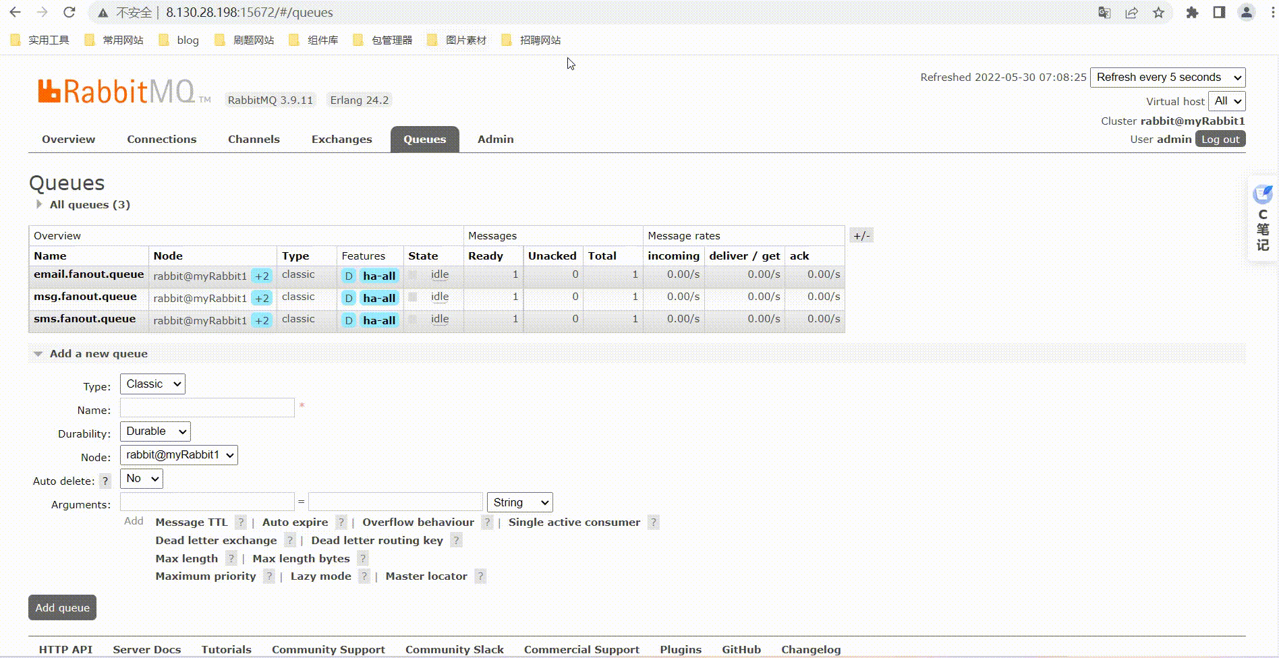Click the ha-all policy tag for msg.fanout.queue

[379, 298]
